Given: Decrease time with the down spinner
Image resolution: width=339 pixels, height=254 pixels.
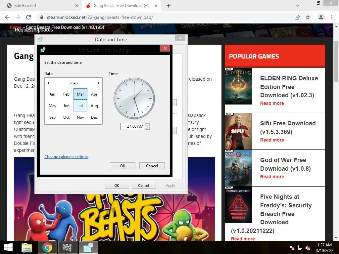Looking at the screenshot, I should [x=147, y=128].
